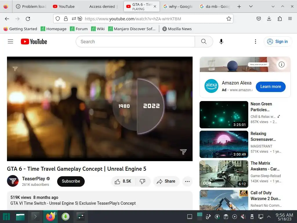297x223 pixels.
Task: Click Learn more on Amazon Alexa ad
Action: [x=271, y=87]
